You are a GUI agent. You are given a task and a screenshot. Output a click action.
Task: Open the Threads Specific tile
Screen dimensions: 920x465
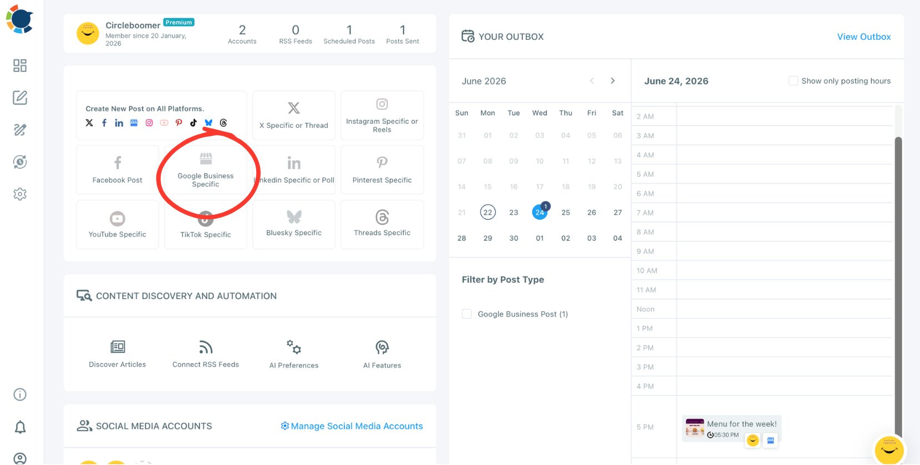(x=382, y=225)
